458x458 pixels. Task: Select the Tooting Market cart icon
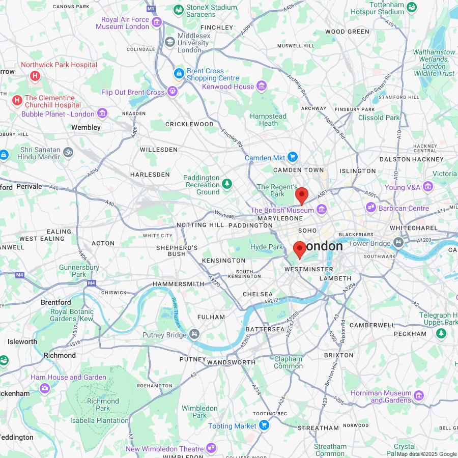pos(264,425)
